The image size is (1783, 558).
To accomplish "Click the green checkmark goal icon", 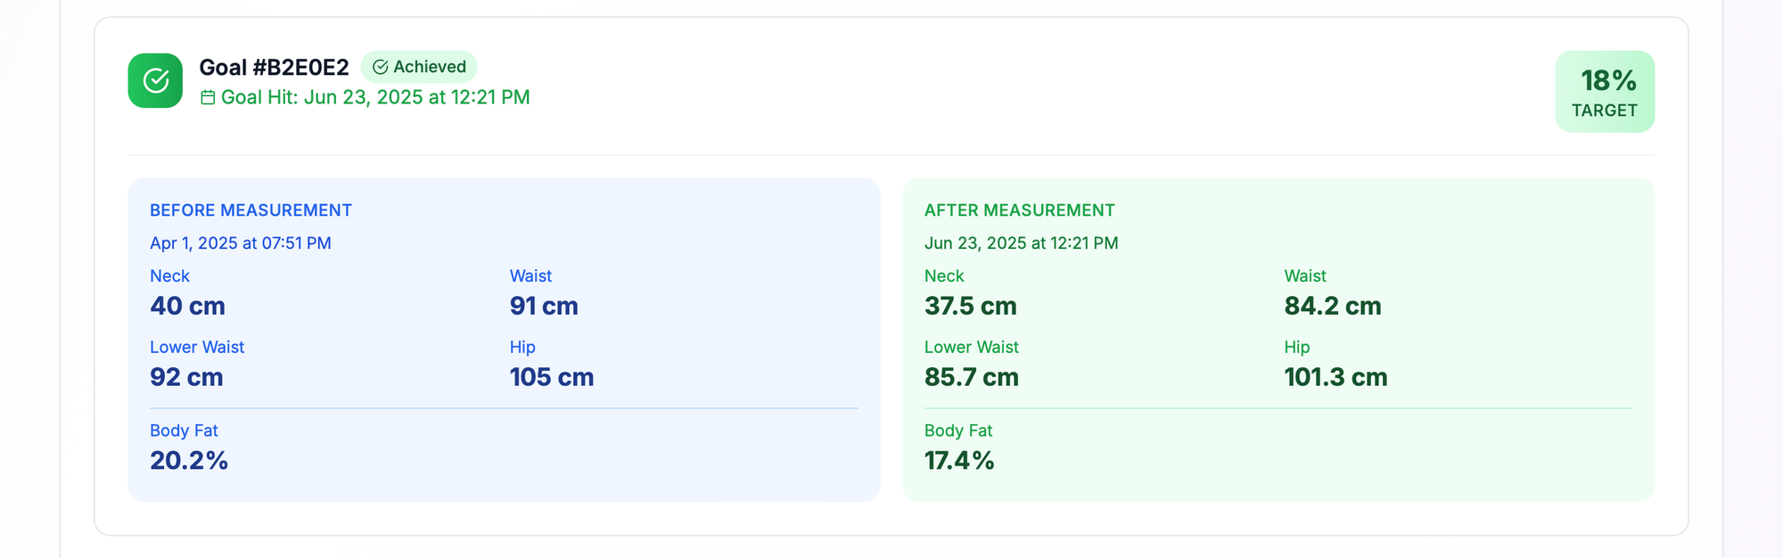I will coord(155,80).
